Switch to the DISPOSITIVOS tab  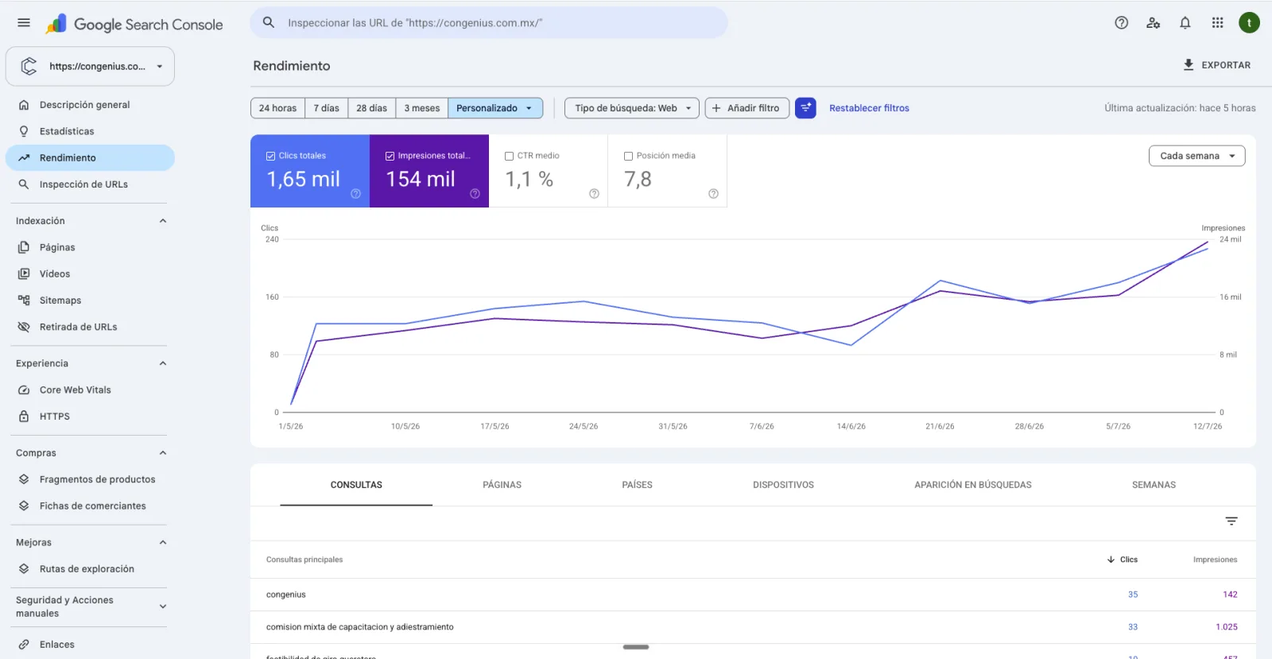click(x=784, y=485)
